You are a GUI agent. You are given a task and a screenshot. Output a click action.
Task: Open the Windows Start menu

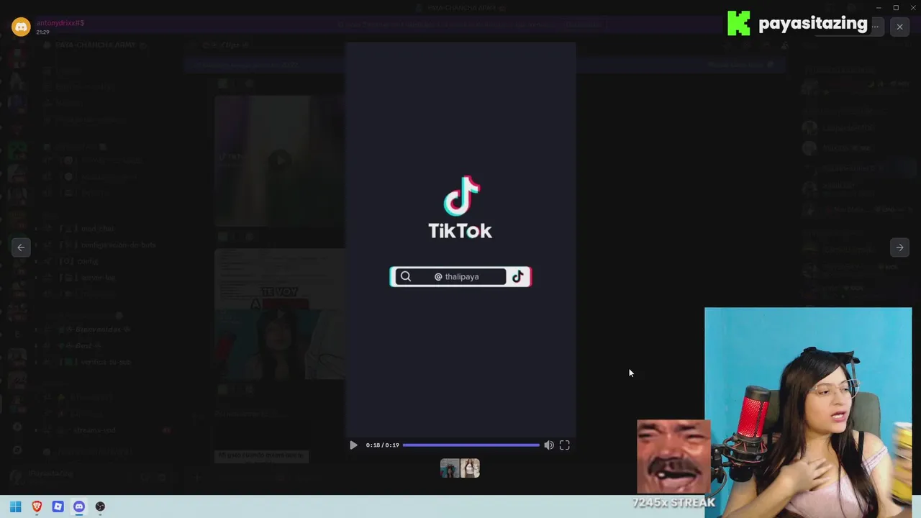coord(16,506)
